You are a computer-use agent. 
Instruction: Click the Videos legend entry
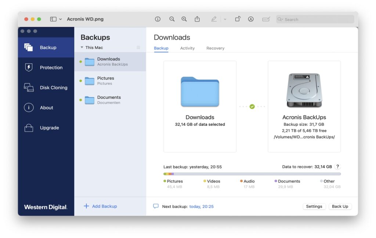click(212, 184)
